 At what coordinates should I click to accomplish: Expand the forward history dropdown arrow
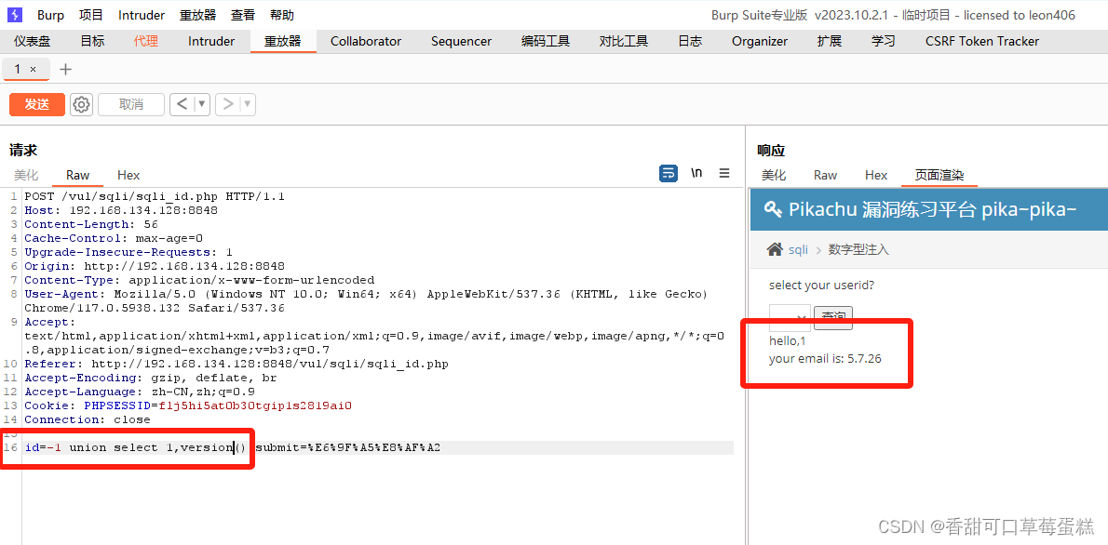point(248,104)
